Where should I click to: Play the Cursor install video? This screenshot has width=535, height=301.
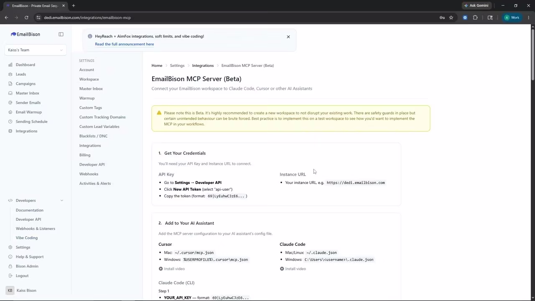(172, 269)
